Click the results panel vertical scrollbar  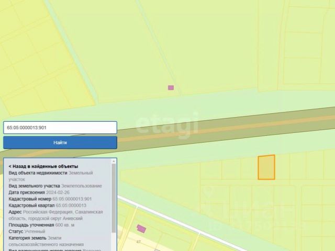[x=114, y=199]
